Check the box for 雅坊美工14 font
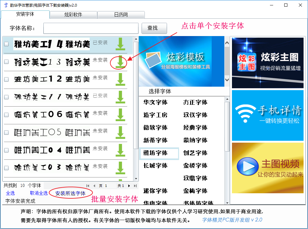 6,44
